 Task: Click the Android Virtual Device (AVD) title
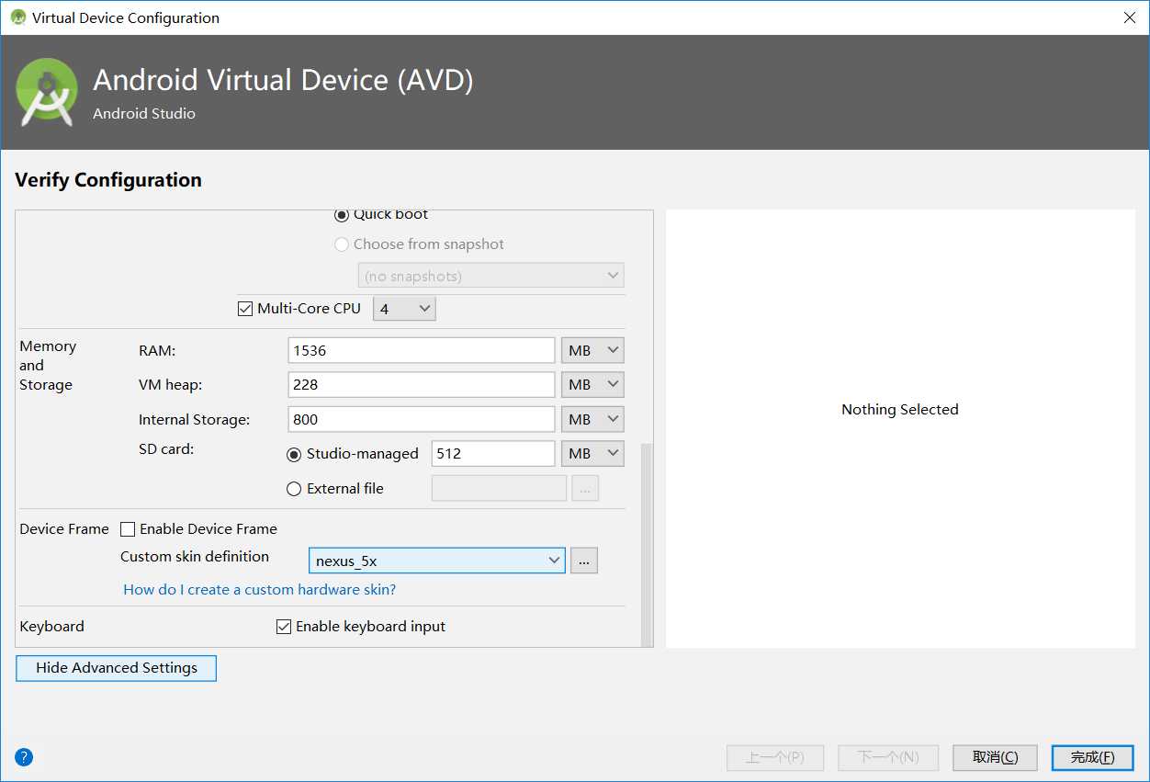(x=283, y=81)
